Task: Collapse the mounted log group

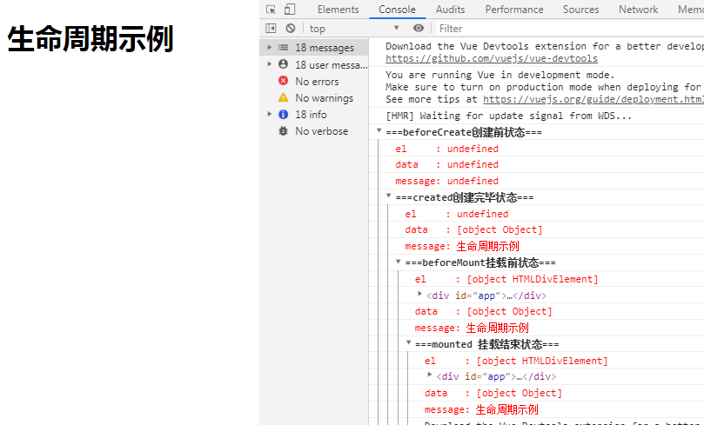Action: coord(409,343)
